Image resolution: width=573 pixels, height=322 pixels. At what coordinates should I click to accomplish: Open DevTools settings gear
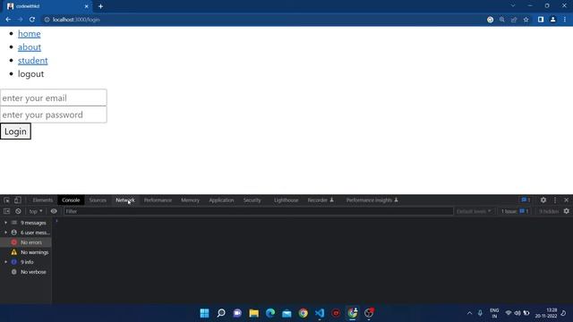[543, 200]
